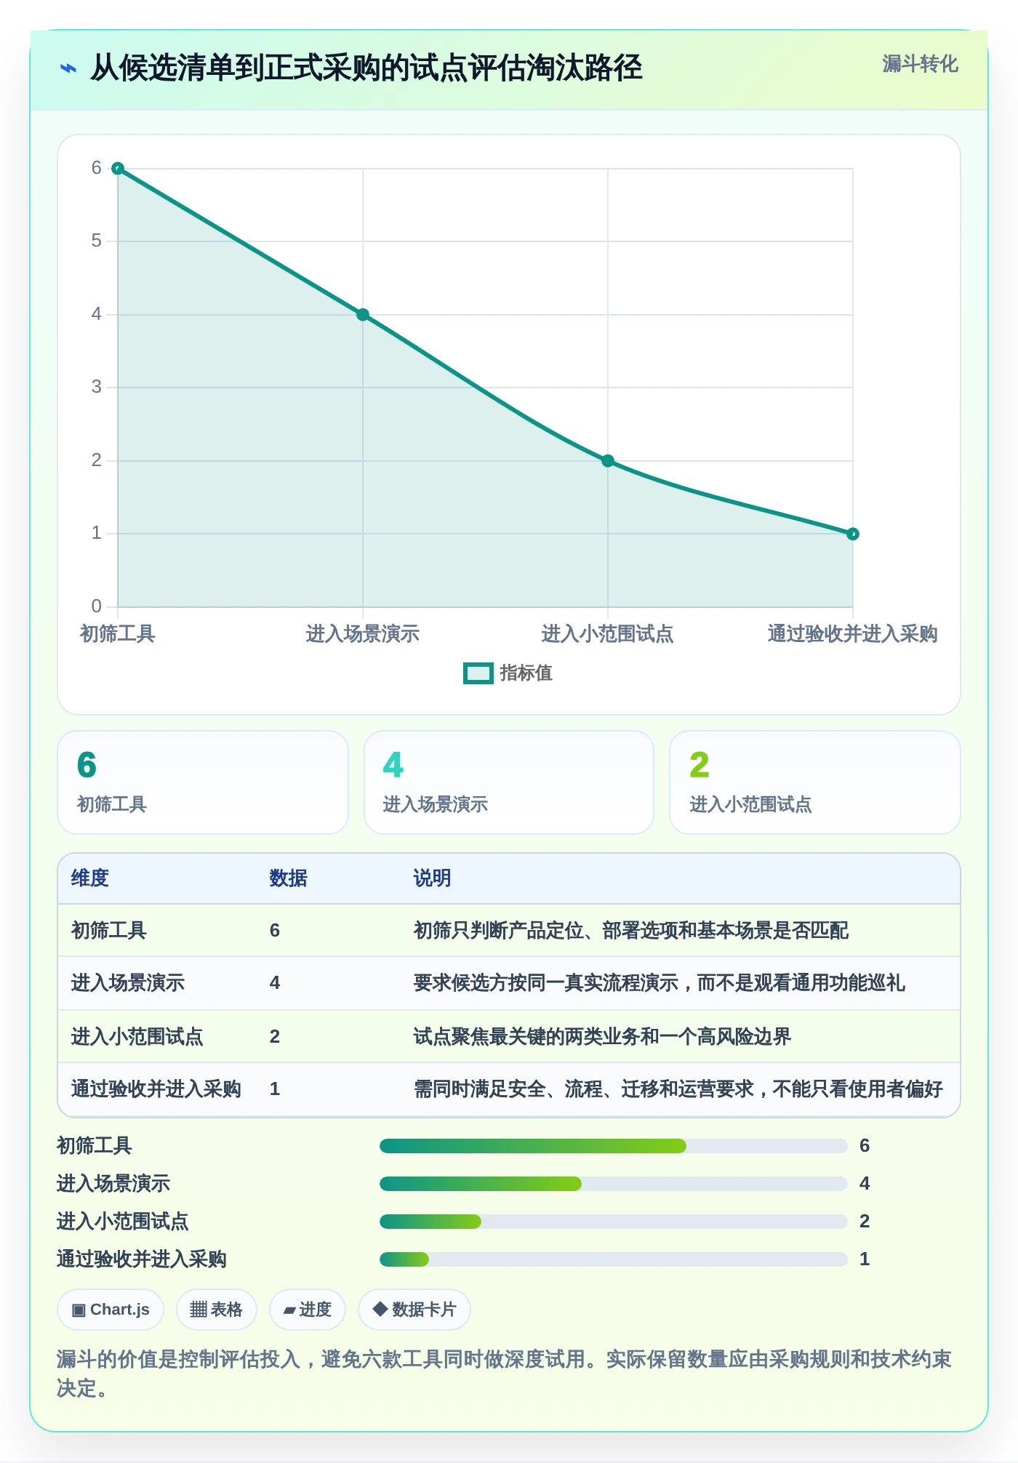The image size is (1018, 1463).
Task: Click the 初筛工具 label in the progress list
Action: point(95,1146)
